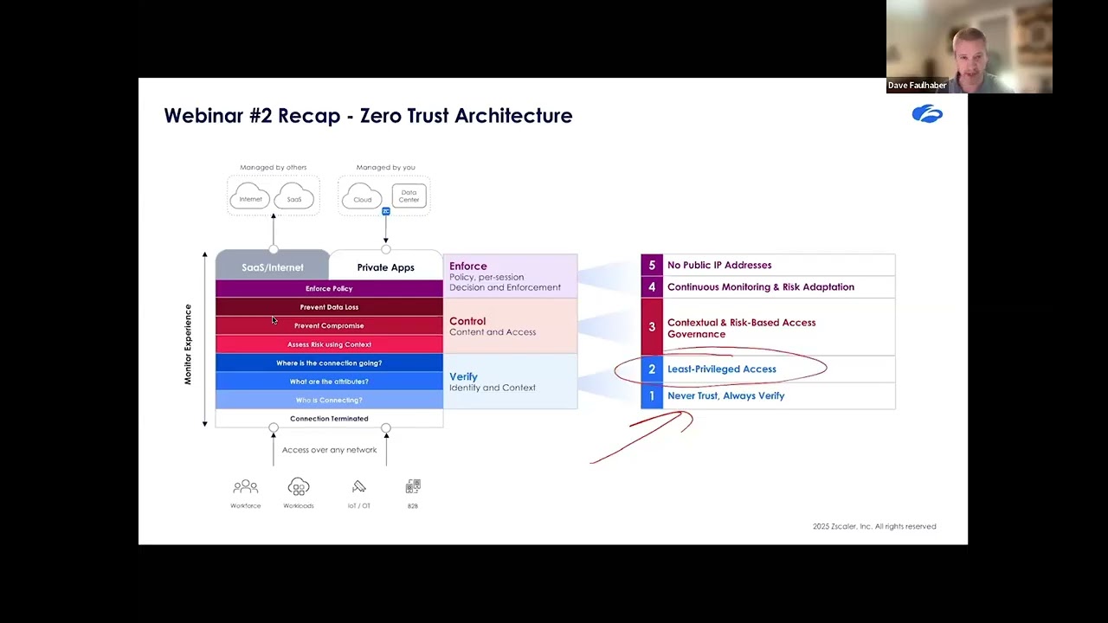Click Continuous Monitoring & Risk Adaptation row

(768, 287)
